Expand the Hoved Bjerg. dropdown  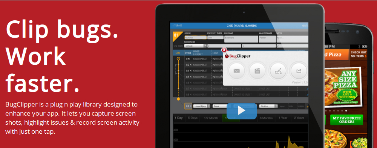coord(202,106)
